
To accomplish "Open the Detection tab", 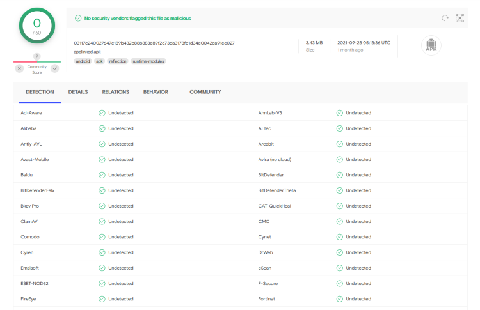I will click(x=40, y=92).
